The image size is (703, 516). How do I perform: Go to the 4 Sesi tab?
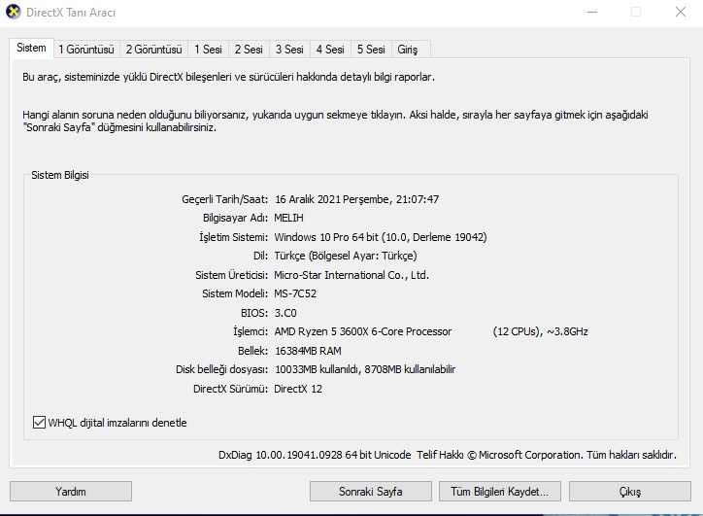click(x=330, y=50)
